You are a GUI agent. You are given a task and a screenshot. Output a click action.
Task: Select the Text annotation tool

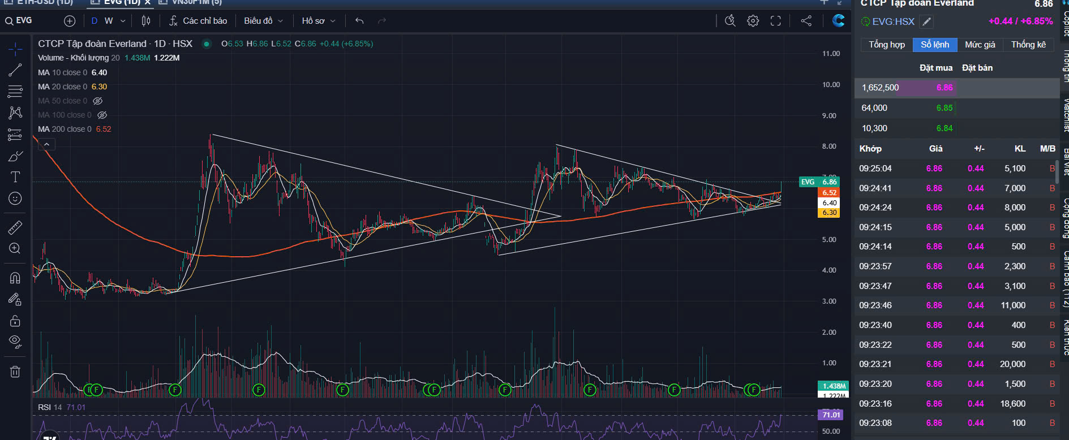coord(15,177)
